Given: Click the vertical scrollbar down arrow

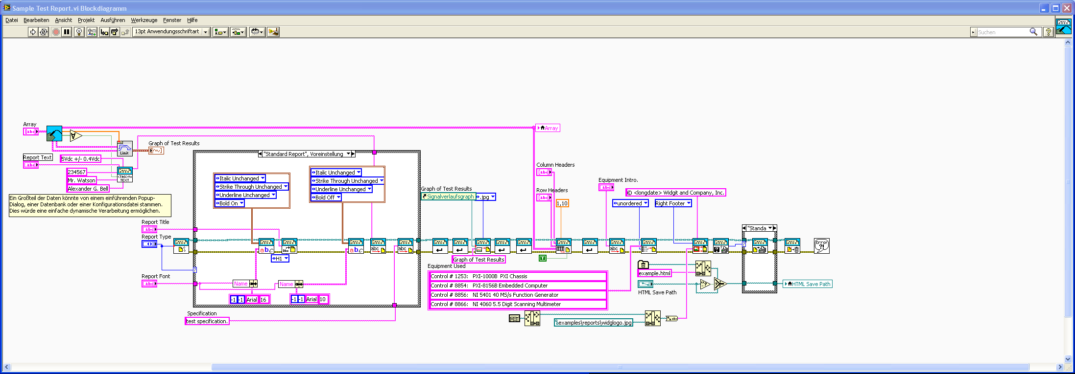Looking at the screenshot, I should point(1068,358).
